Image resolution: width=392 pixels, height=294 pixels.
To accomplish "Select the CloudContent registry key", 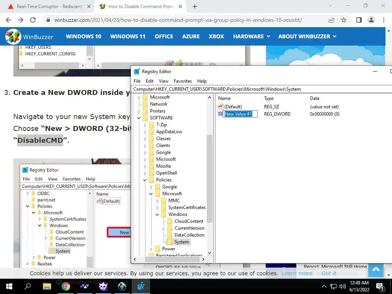I will click(189, 221).
